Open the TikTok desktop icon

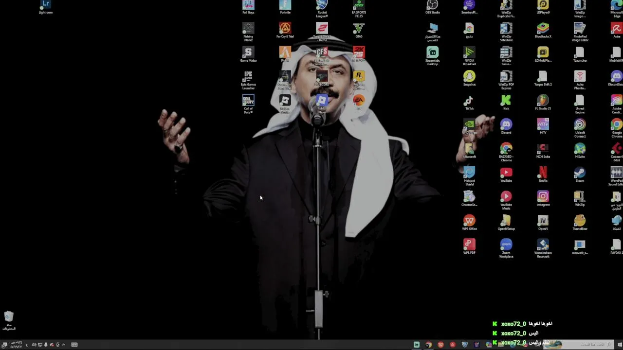pos(469,103)
